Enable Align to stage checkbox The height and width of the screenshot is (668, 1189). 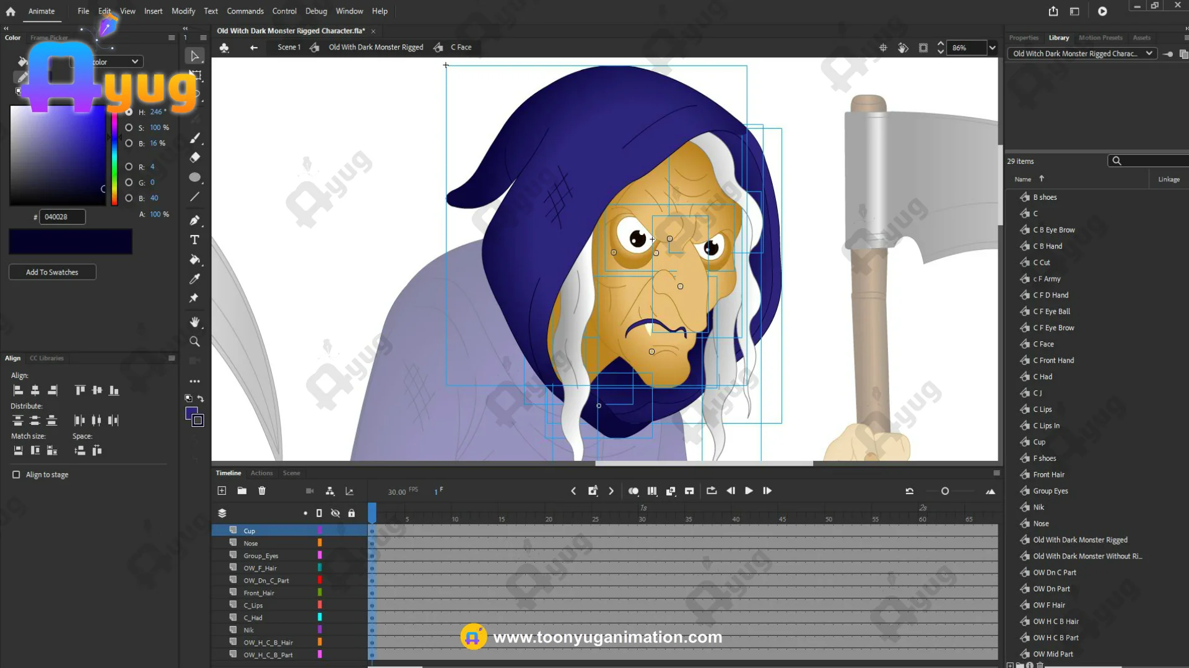point(16,474)
